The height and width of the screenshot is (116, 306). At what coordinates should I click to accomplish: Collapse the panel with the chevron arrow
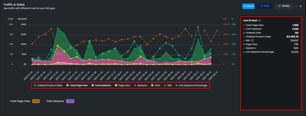tap(296, 6)
